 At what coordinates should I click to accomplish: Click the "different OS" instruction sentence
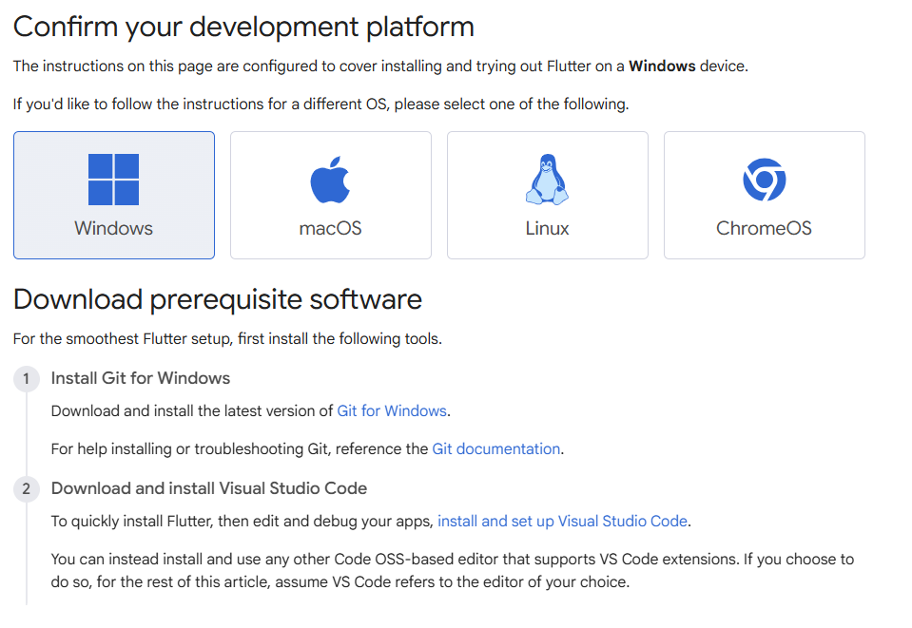[320, 104]
